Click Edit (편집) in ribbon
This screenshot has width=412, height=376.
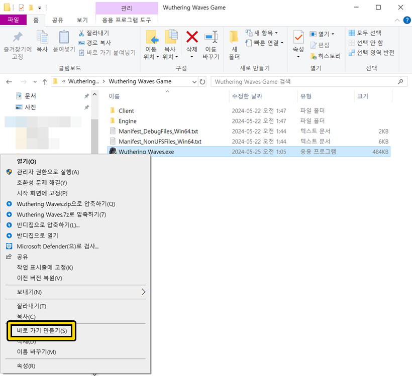pyautogui.click(x=320, y=45)
